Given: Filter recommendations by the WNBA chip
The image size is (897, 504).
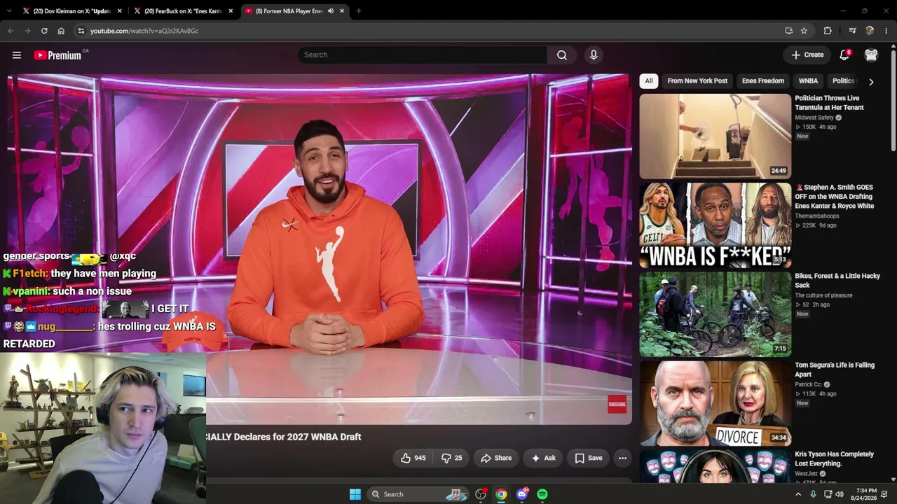Looking at the screenshot, I should click(x=808, y=81).
